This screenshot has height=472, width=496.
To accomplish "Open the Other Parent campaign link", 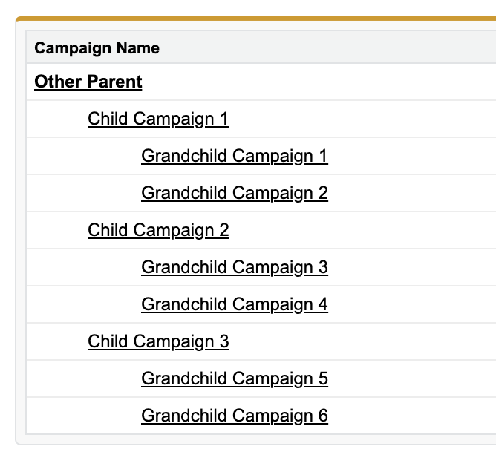I will pos(88,82).
